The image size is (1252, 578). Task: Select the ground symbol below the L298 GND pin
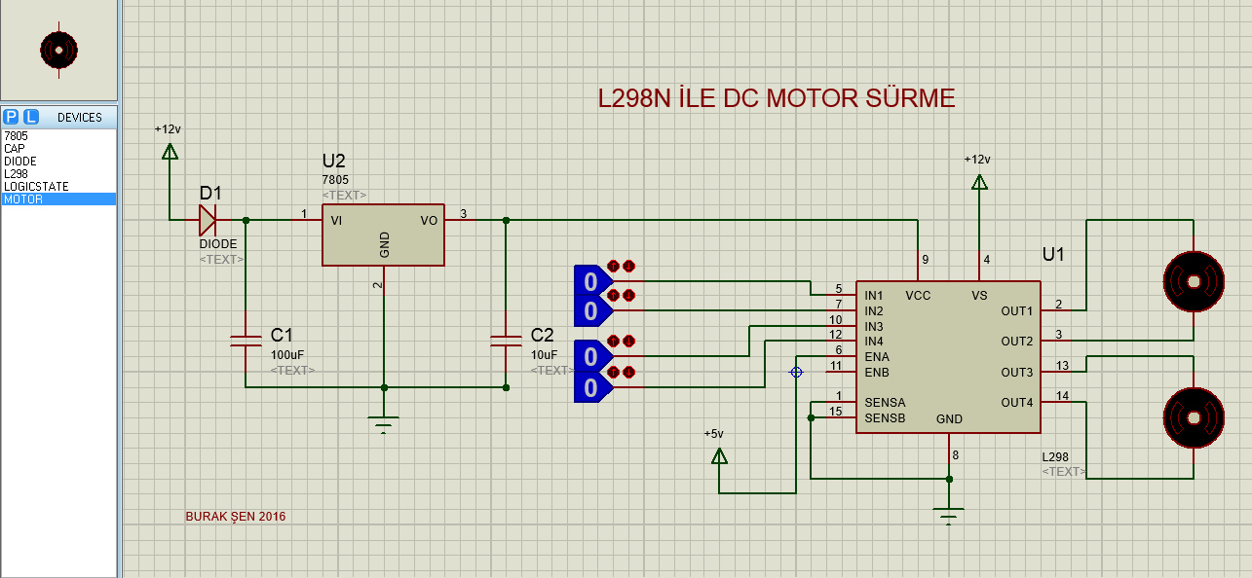tap(949, 516)
